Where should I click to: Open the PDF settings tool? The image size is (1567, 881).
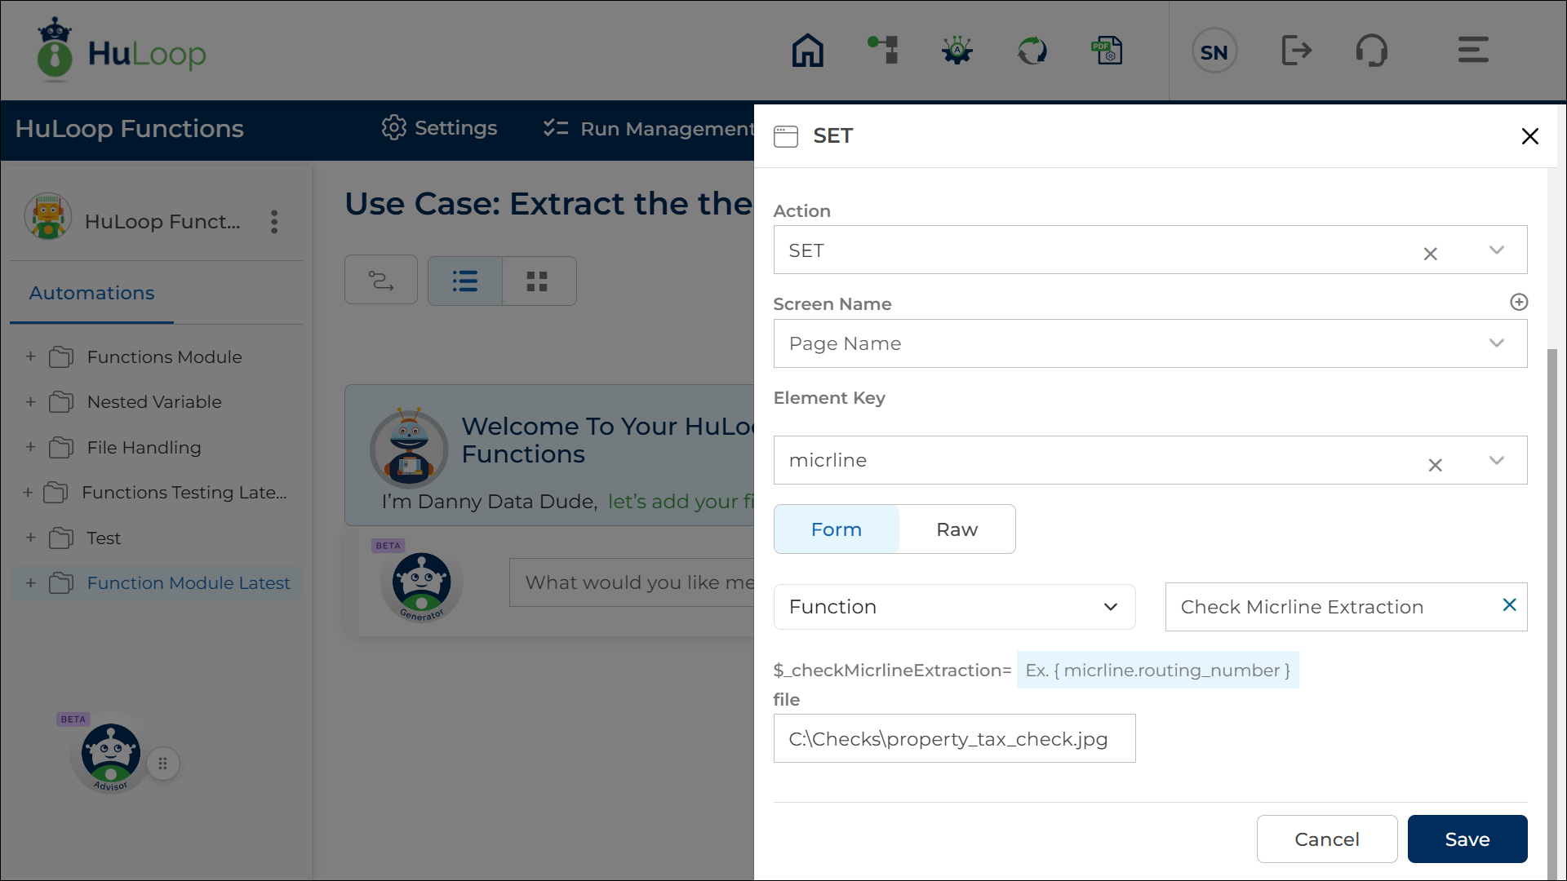pos(1107,50)
